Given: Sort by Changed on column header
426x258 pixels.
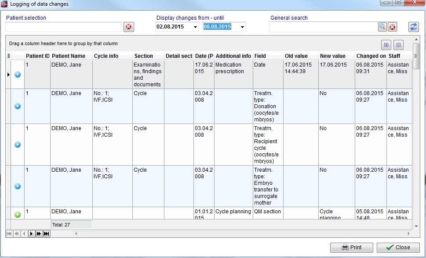Looking at the screenshot, I should coord(371,56).
